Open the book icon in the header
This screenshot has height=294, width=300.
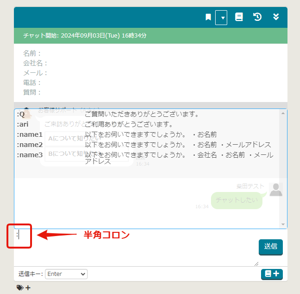[x=239, y=17]
